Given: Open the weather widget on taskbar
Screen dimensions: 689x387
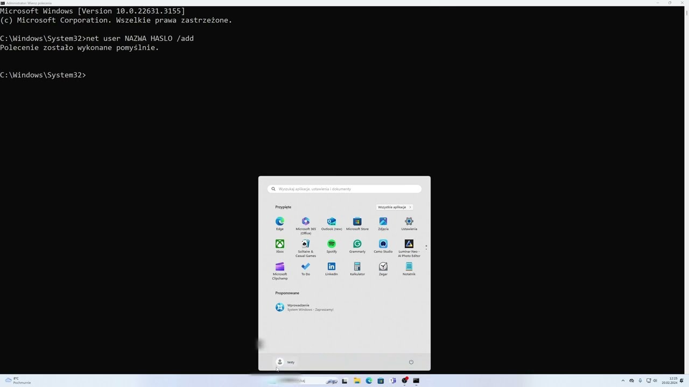Looking at the screenshot, I should [x=18, y=381].
